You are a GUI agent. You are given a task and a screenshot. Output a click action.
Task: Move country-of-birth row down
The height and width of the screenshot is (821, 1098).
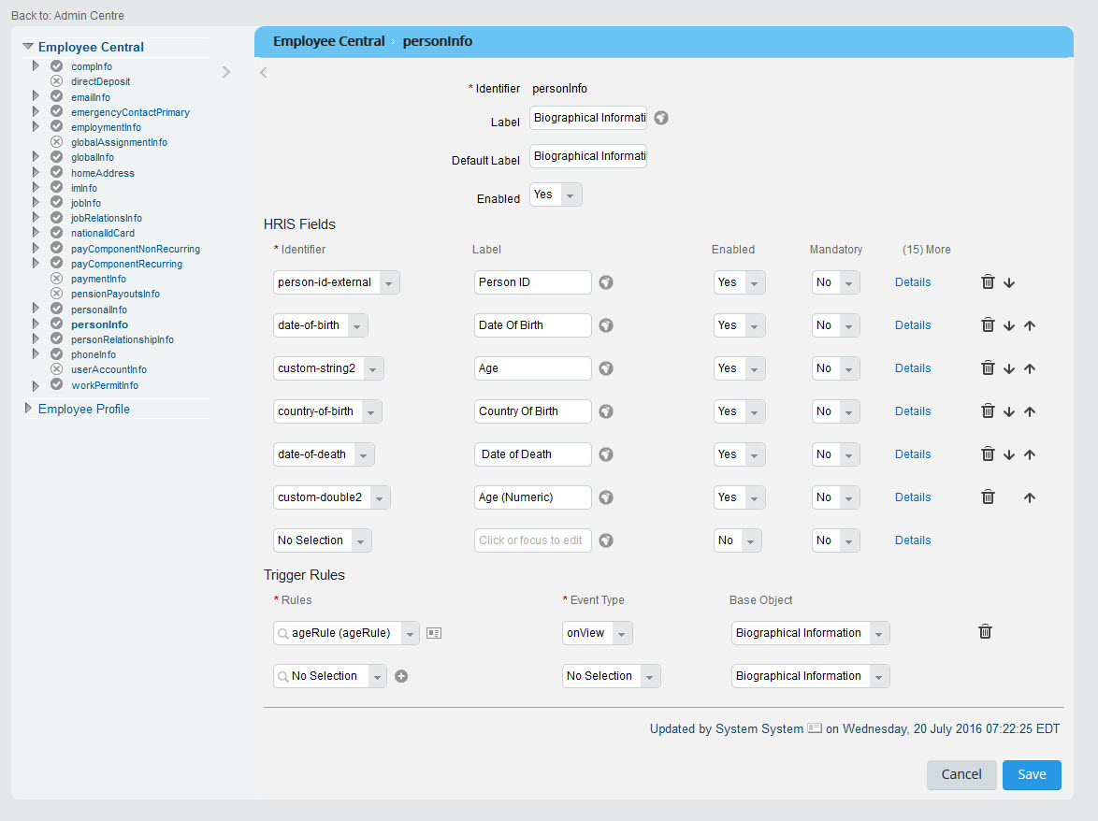pos(1009,411)
